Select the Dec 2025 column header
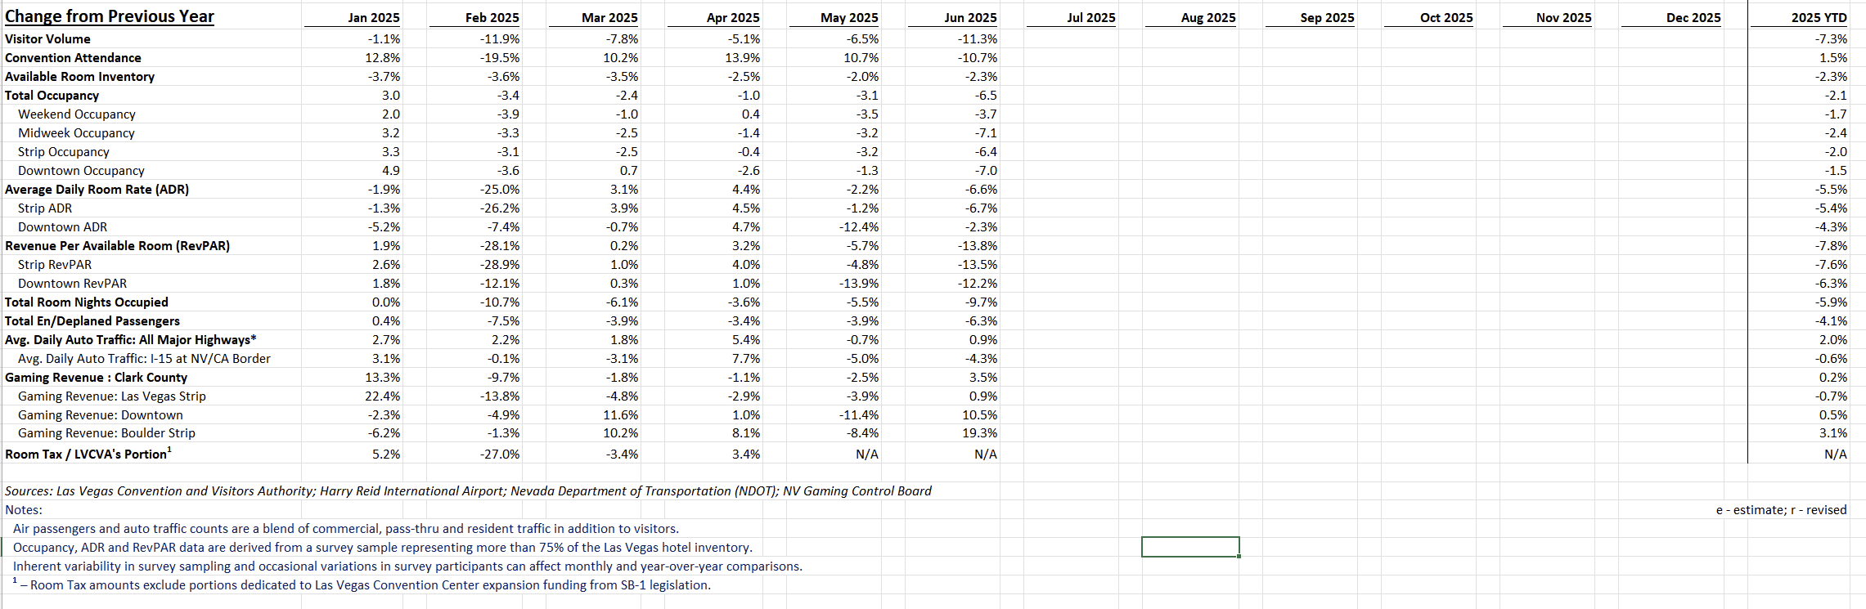The image size is (1866, 609). click(1693, 17)
